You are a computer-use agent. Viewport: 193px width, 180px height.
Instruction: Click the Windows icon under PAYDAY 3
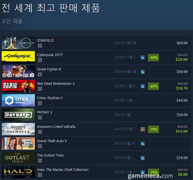[40, 117]
